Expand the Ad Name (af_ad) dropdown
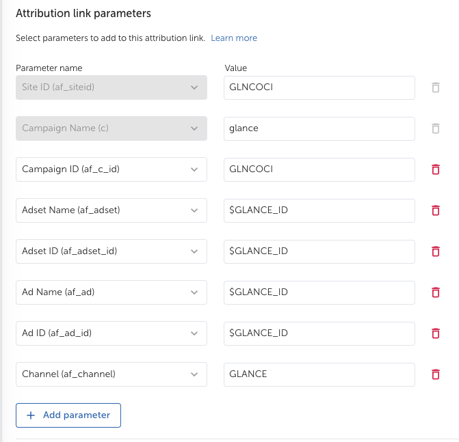459x442 pixels. 112,292
